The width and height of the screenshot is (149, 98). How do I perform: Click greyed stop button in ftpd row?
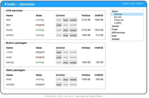coord(65,25)
